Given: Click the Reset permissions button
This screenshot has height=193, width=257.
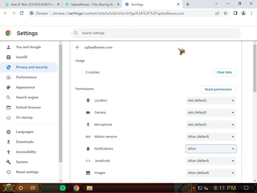Looking at the screenshot, I should tap(218, 89).
